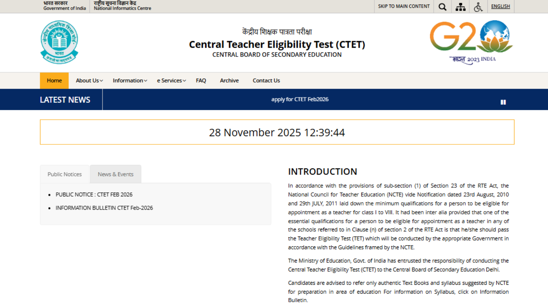Open INFORMATION BULLETIN CTET Feb-2026 link
Screen dimensions: 548x308
[x=104, y=208]
